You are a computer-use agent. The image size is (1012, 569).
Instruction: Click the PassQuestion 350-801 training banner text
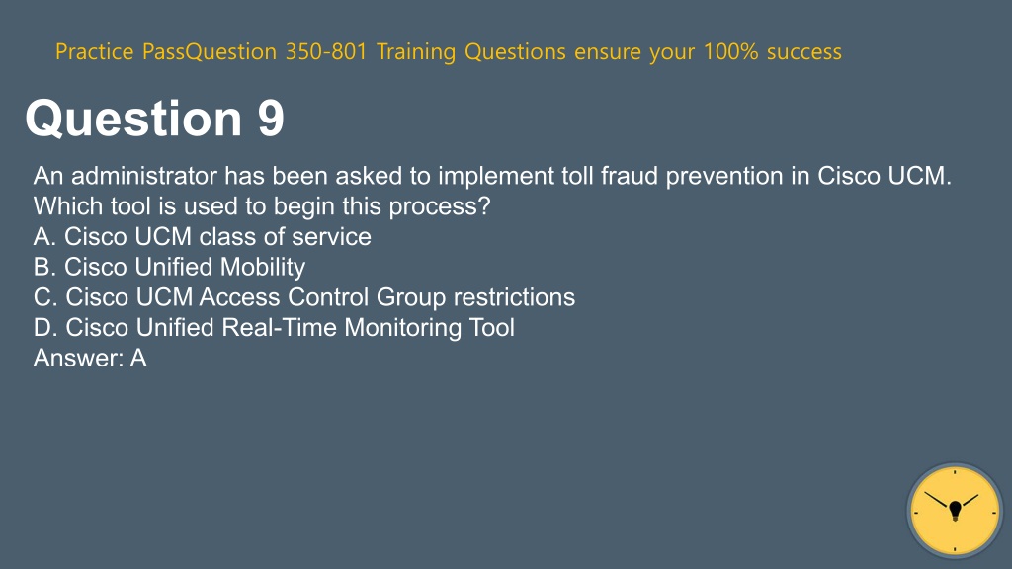pos(449,51)
